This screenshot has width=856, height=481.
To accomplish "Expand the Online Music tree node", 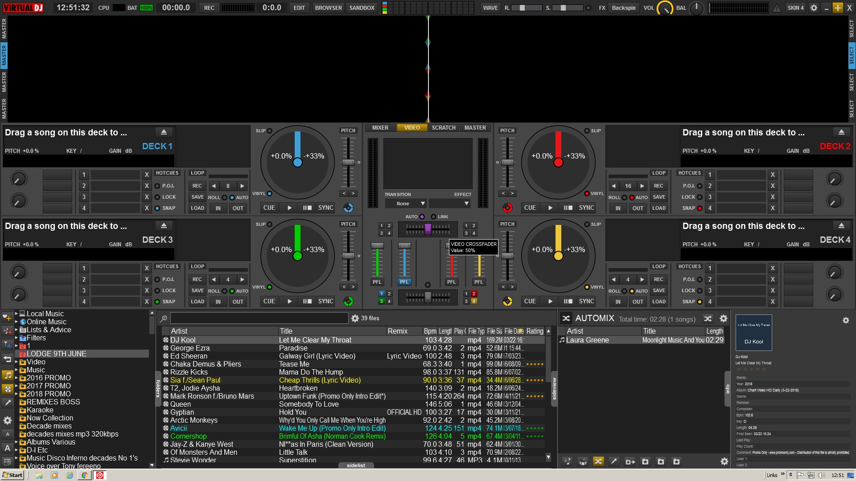I will tap(16, 322).
